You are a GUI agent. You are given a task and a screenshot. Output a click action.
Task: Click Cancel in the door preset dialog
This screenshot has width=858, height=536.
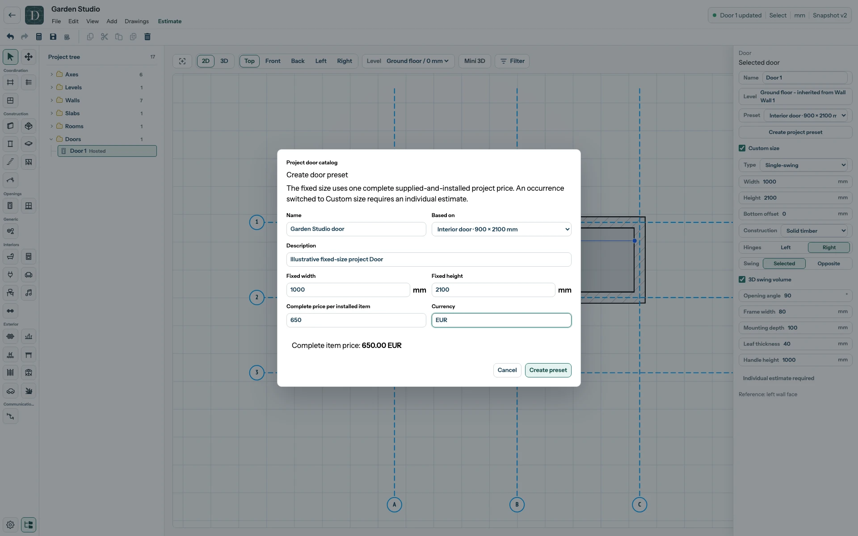click(507, 370)
